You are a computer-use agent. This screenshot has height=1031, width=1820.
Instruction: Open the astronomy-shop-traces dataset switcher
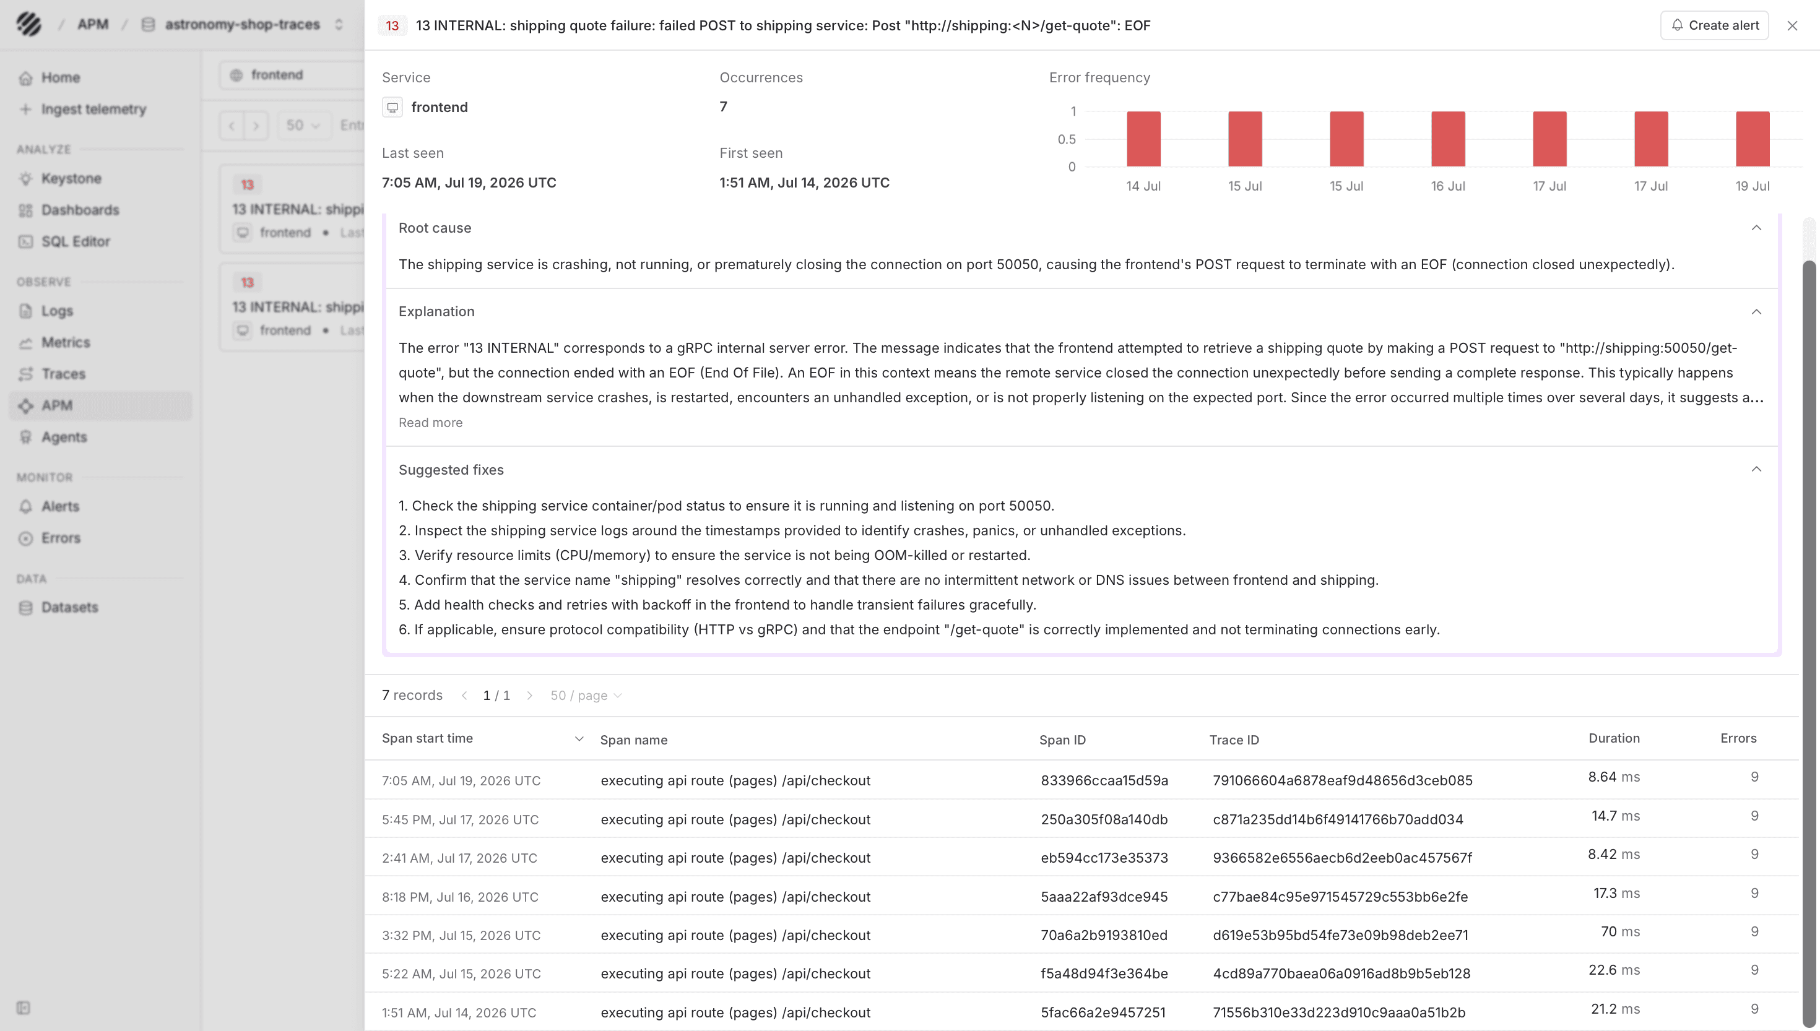(339, 25)
